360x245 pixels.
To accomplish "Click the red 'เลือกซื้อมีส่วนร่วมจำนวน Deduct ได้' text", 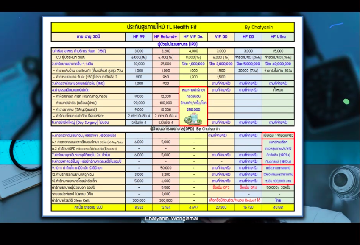I will [x=234, y=200].
